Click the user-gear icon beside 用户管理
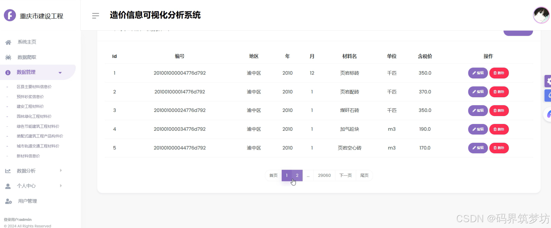 (9, 201)
